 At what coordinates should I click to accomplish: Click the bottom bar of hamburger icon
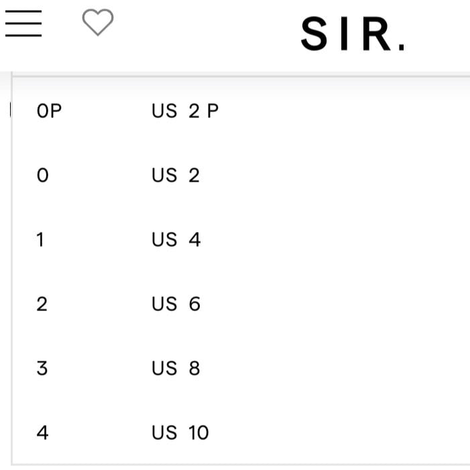23,36
